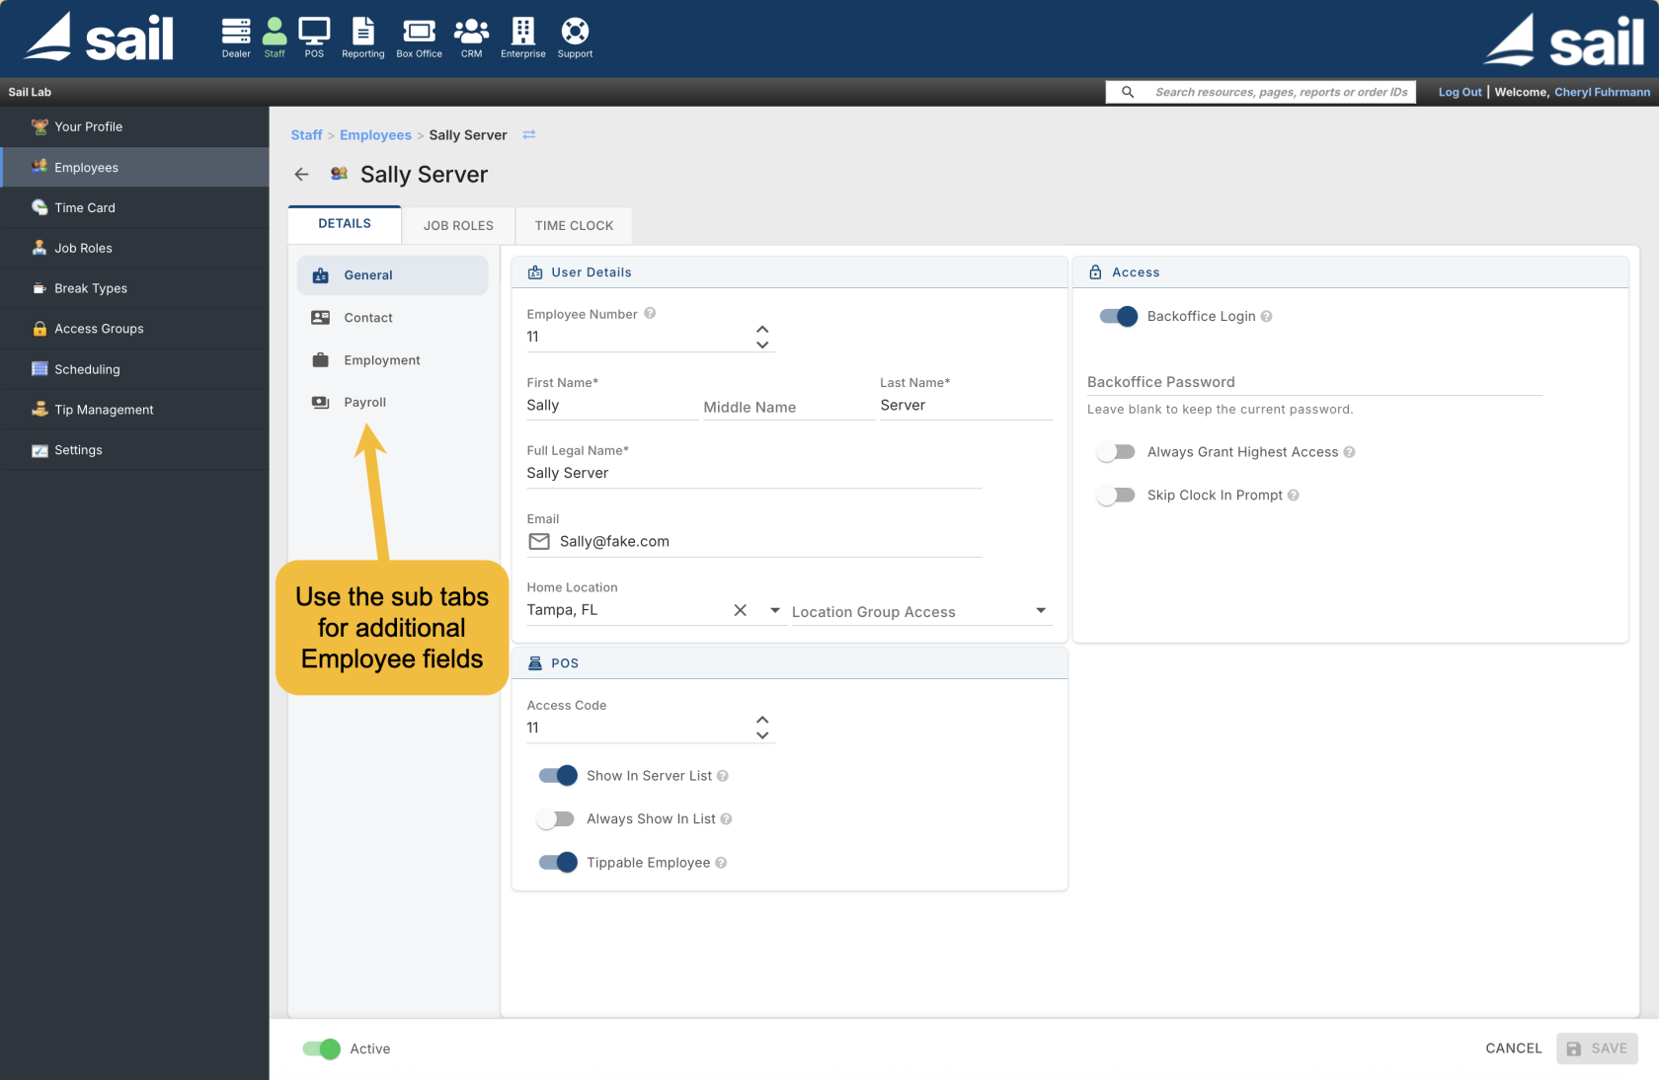The width and height of the screenshot is (1659, 1080).
Task: Switch to the TIME CLOCK tab
Action: tap(574, 226)
